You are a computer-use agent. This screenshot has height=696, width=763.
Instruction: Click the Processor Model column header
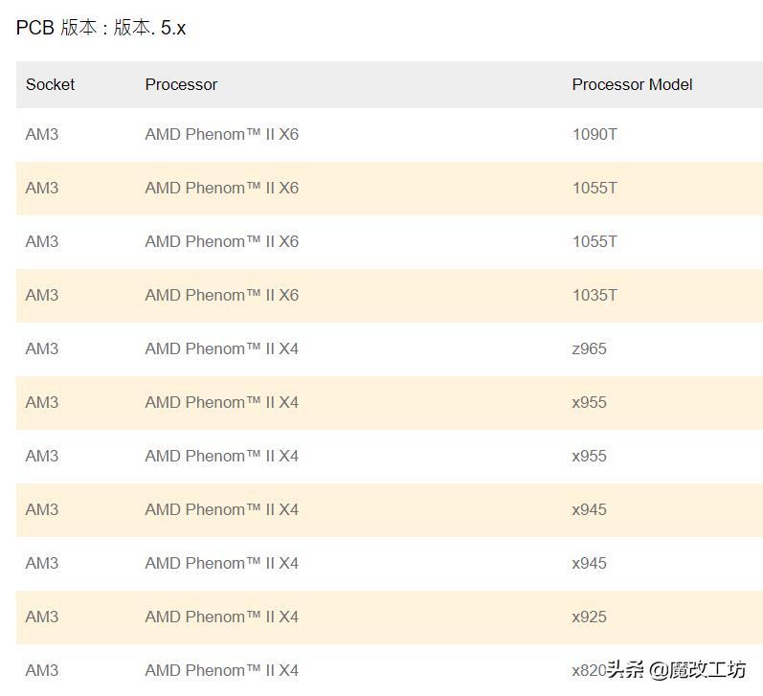tap(632, 84)
